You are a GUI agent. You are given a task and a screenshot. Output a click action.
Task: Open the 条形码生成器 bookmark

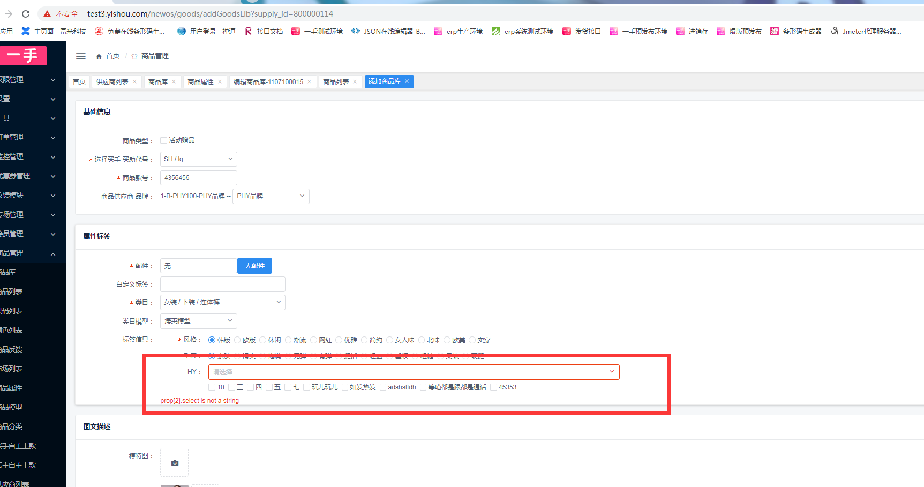tap(796, 32)
